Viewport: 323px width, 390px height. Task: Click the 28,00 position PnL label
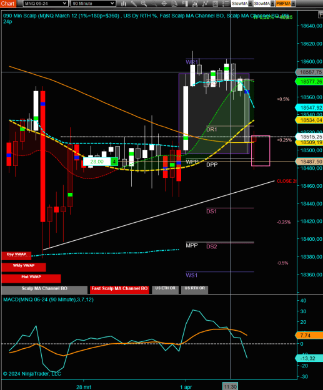point(97,162)
